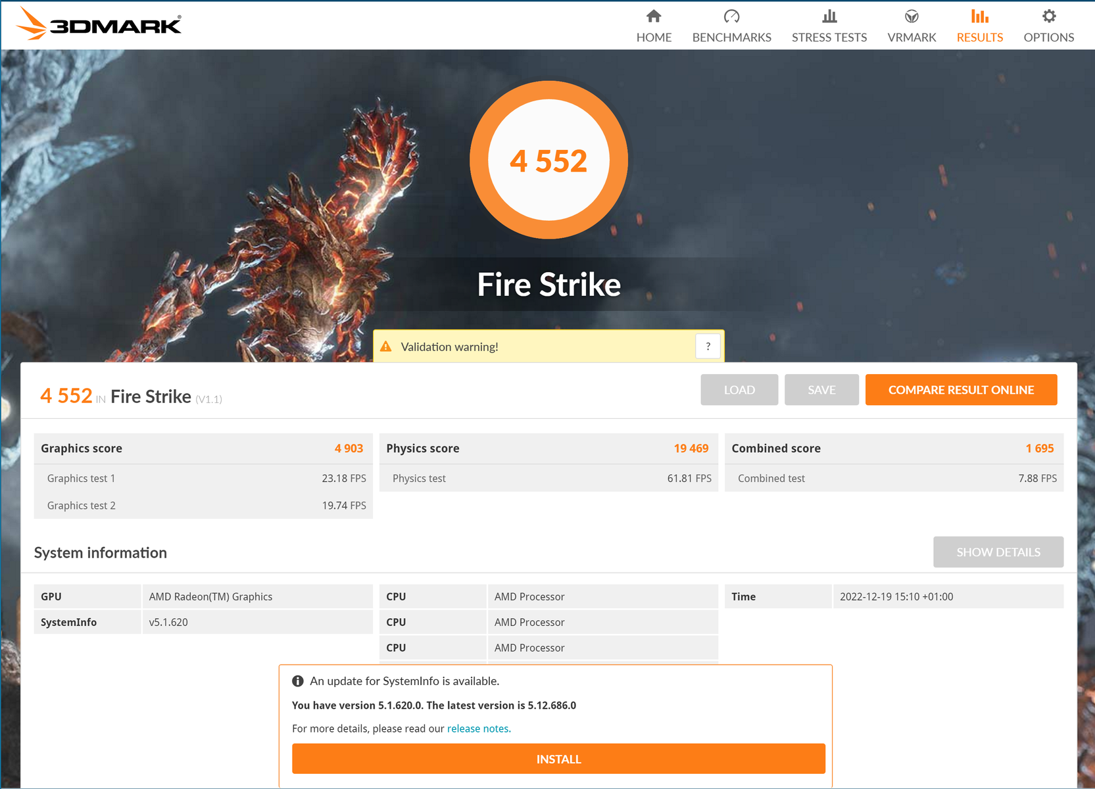This screenshot has height=789, width=1095.
Task: Select the Graphics score header row
Action: click(203, 448)
